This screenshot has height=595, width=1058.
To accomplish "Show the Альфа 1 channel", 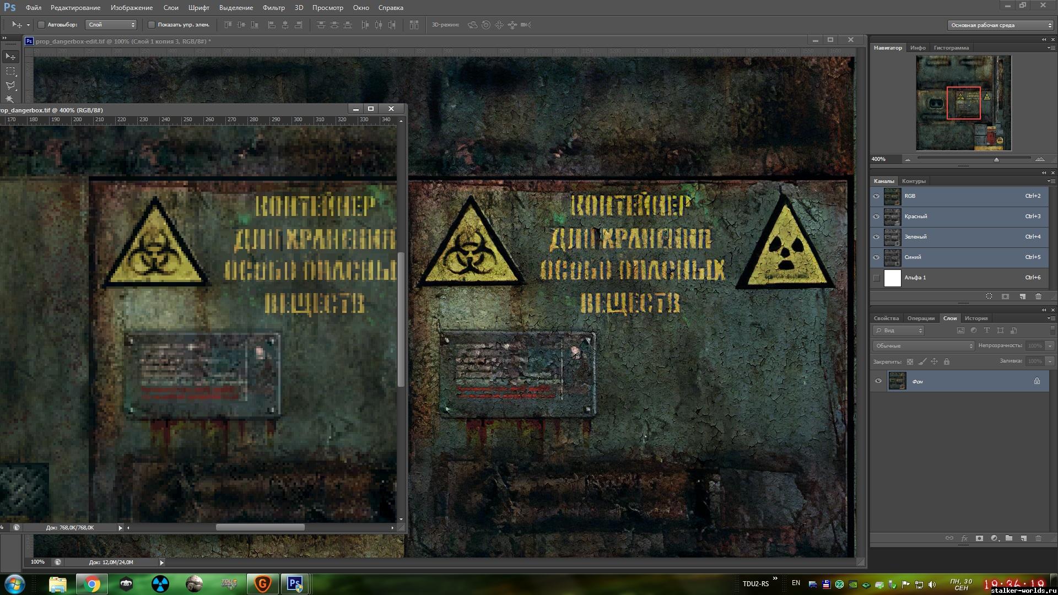I will 876,278.
